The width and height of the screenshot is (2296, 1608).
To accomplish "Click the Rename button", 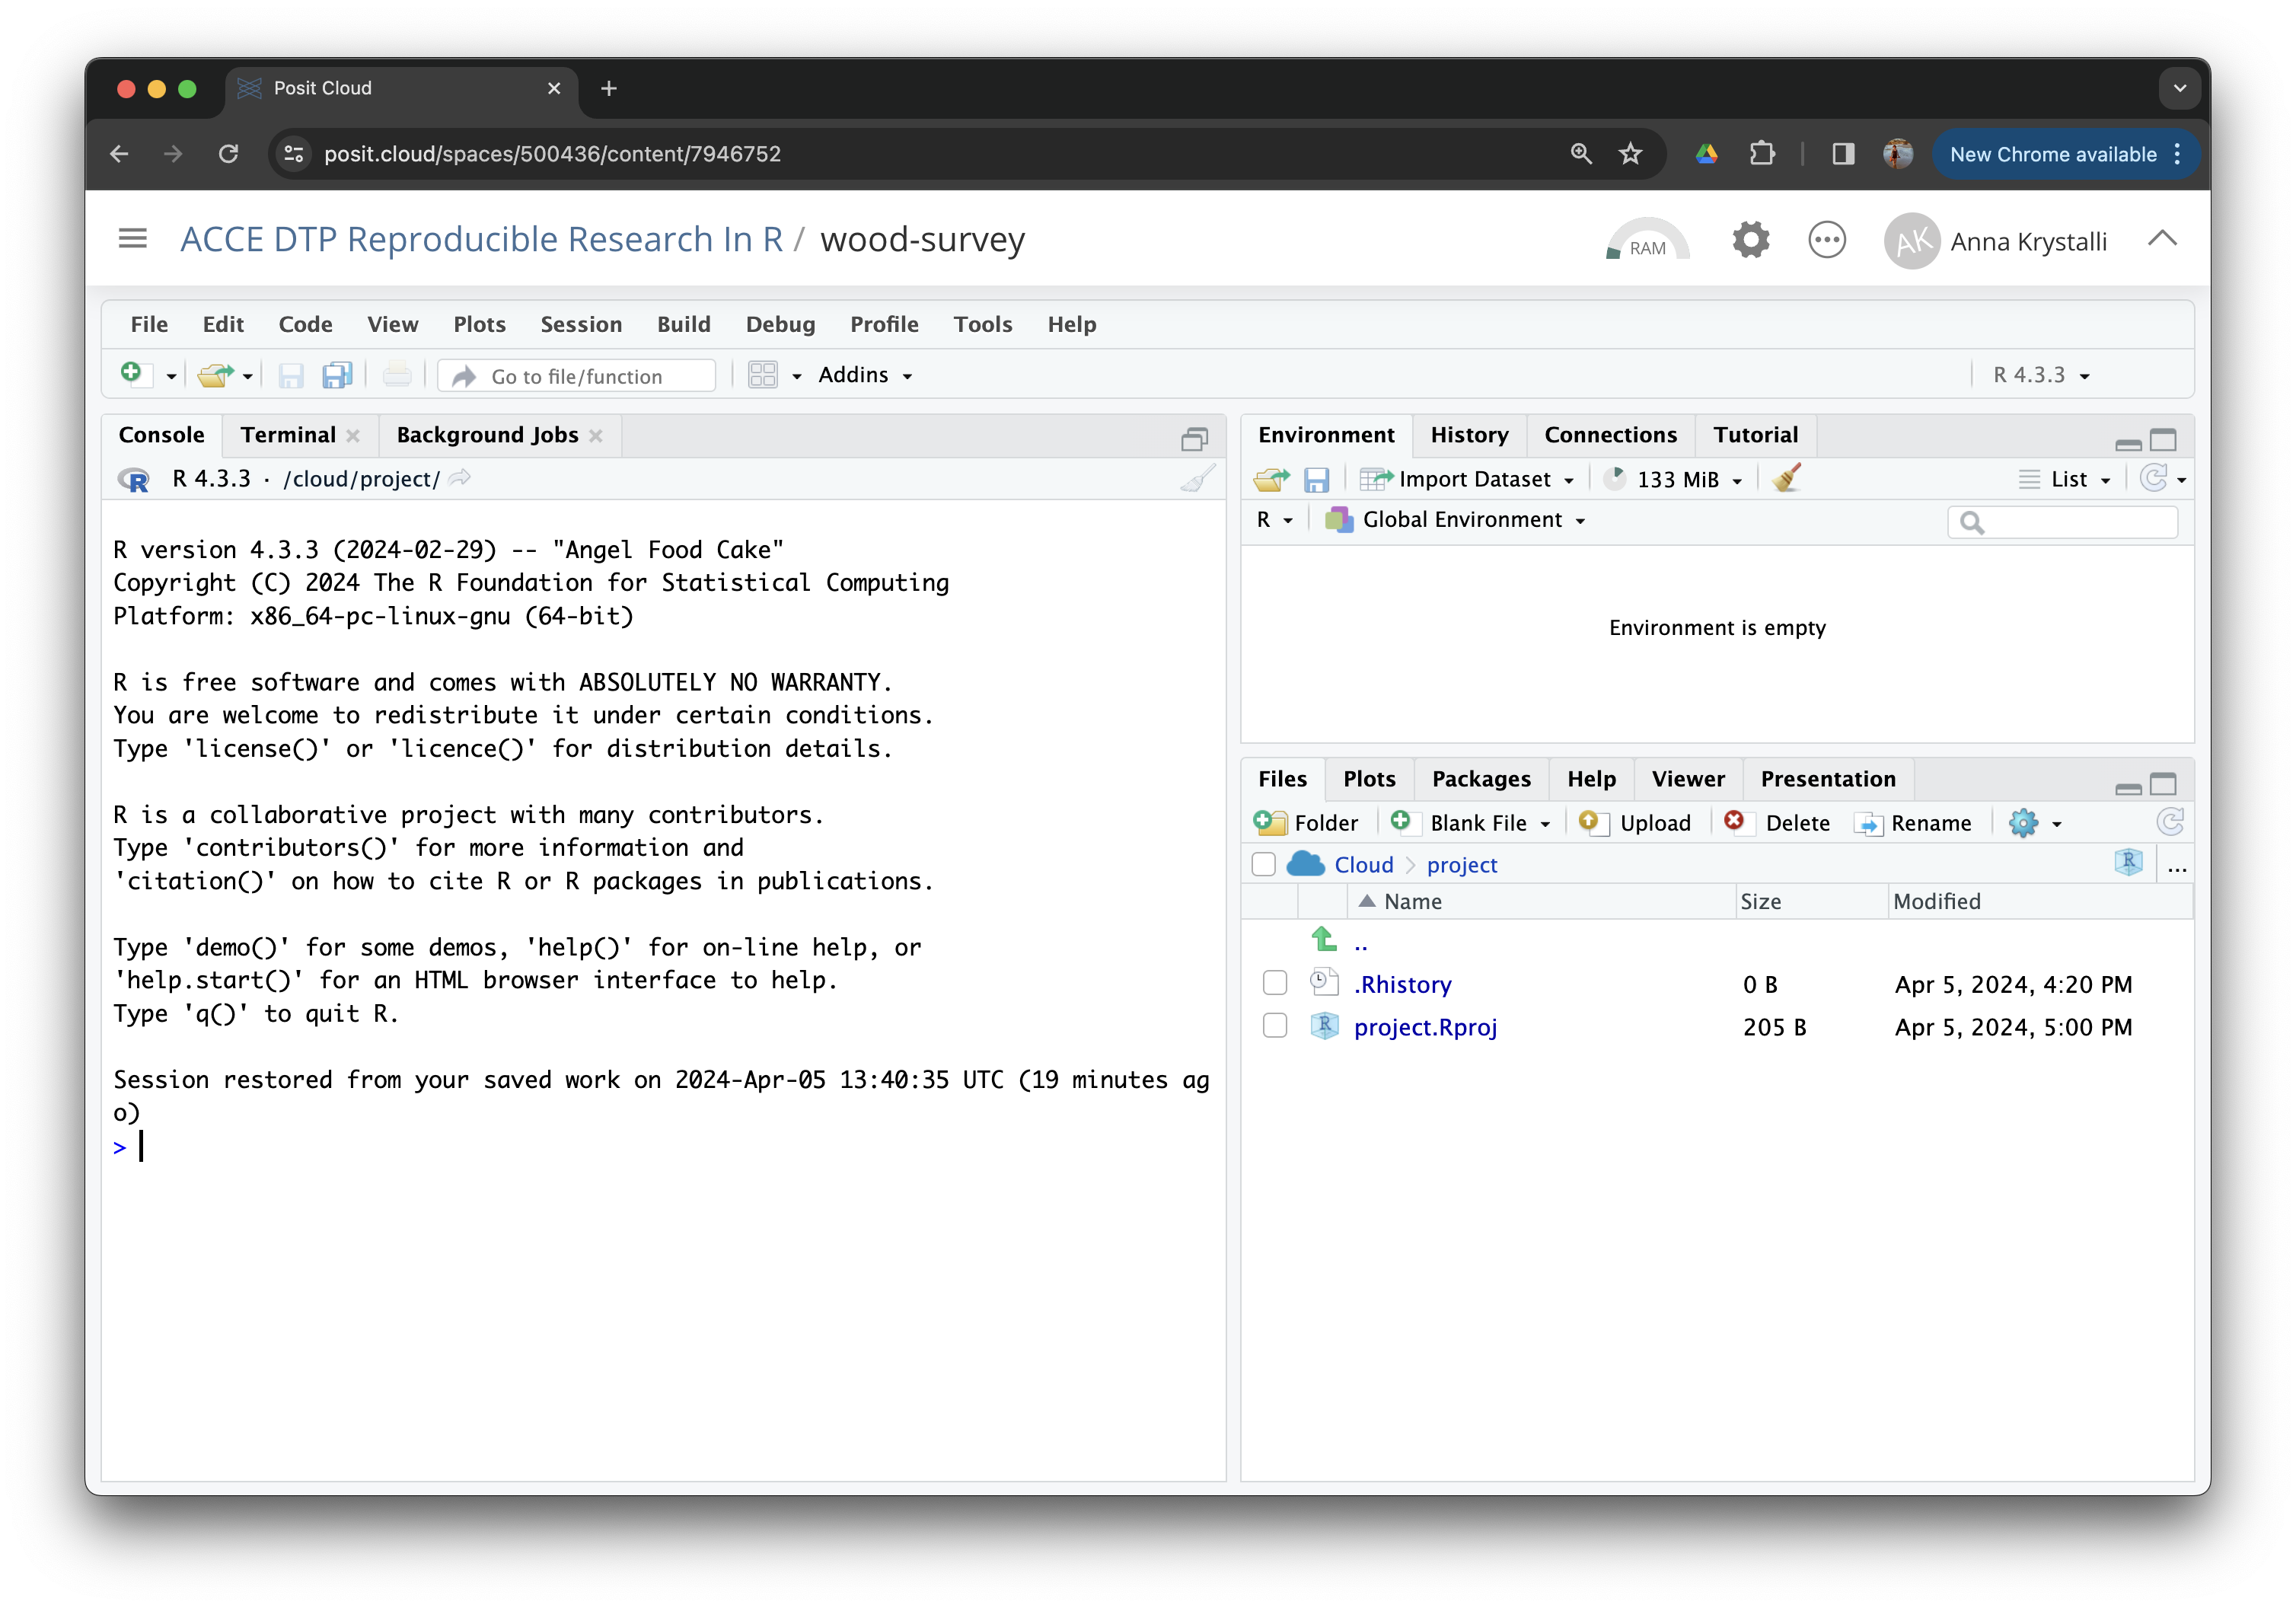I will [1913, 822].
